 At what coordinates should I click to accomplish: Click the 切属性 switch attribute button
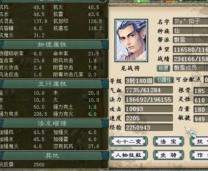[164, 80]
